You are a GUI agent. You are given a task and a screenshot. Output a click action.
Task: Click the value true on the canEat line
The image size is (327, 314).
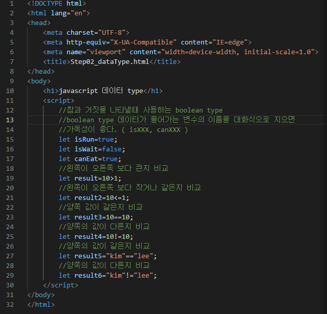[x=110, y=159]
